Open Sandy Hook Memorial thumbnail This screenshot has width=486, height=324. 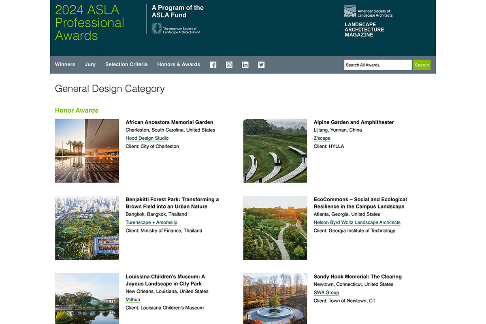point(275,298)
